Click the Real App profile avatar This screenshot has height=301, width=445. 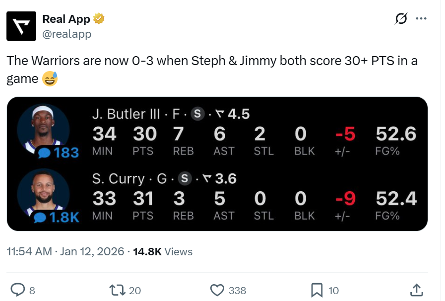coord(21,26)
